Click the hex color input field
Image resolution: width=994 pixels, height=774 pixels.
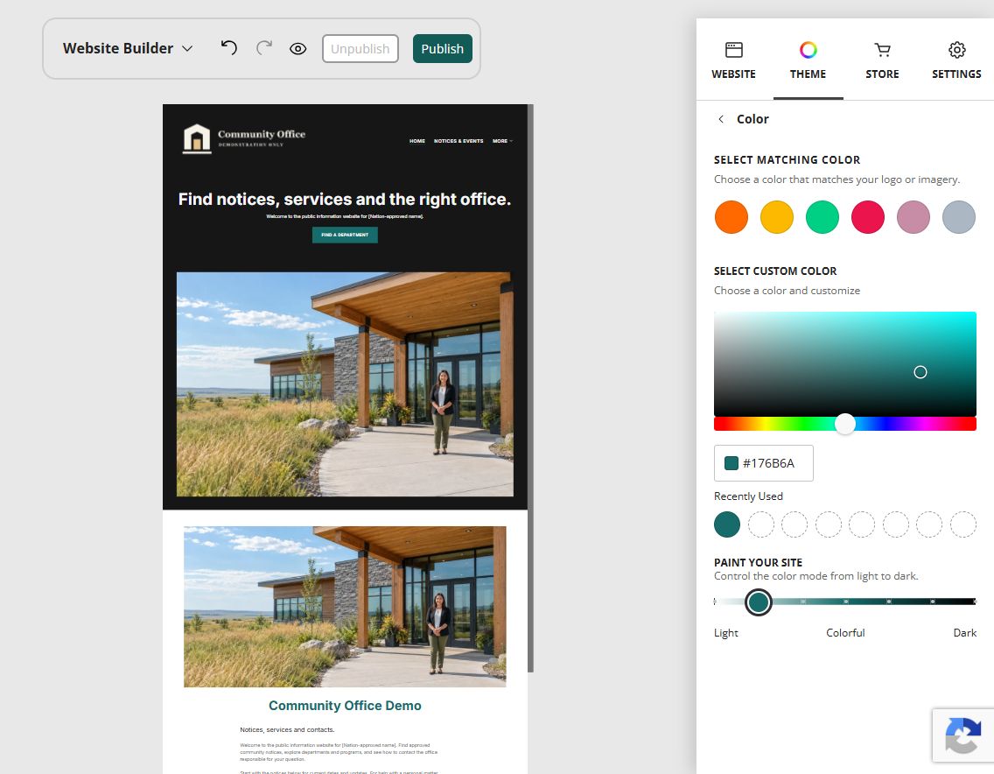tap(764, 463)
